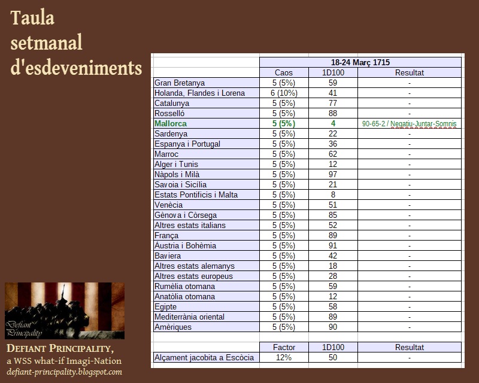This screenshot has height=383, width=479.
Task: Click the 'Baviera' row label
Action: 206,256
